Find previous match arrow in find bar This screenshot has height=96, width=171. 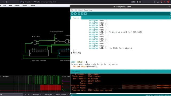pyautogui.click(x=25, y=94)
